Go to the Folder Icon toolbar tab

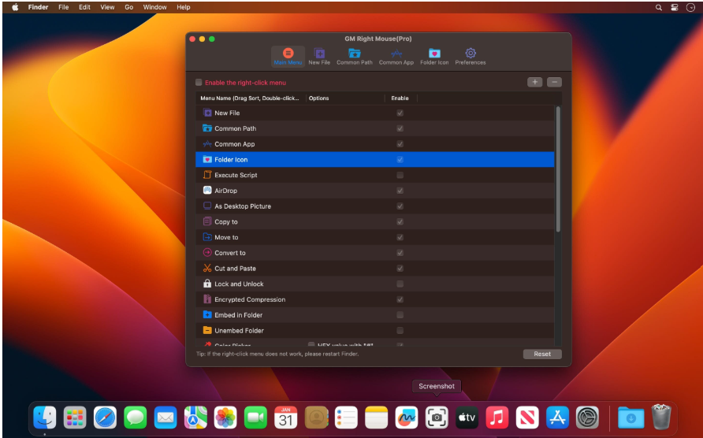(x=434, y=57)
